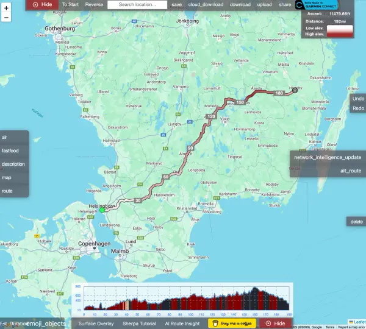Click the Kalmar town label

pyautogui.click(x=315, y=142)
